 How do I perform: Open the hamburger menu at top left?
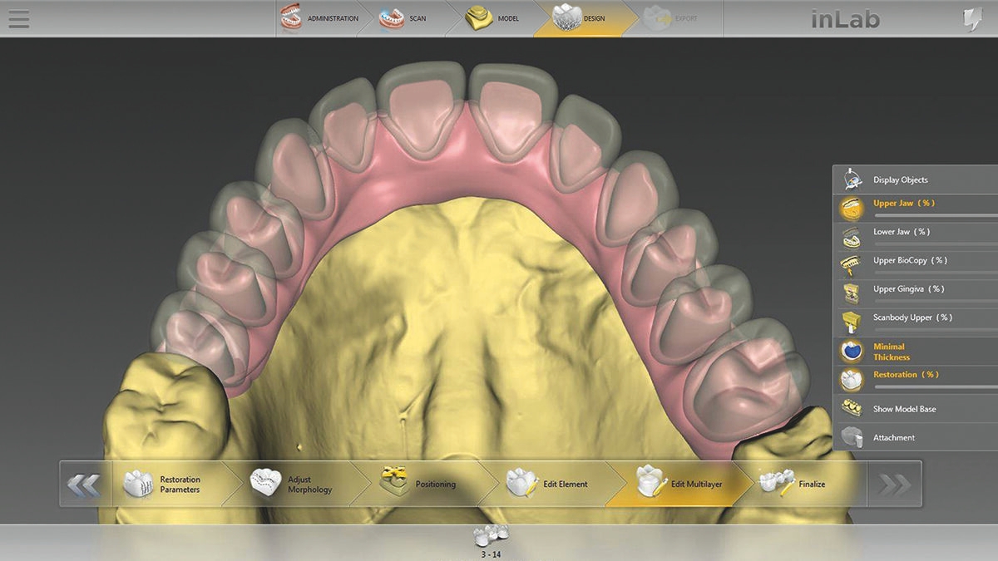[18, 18]
